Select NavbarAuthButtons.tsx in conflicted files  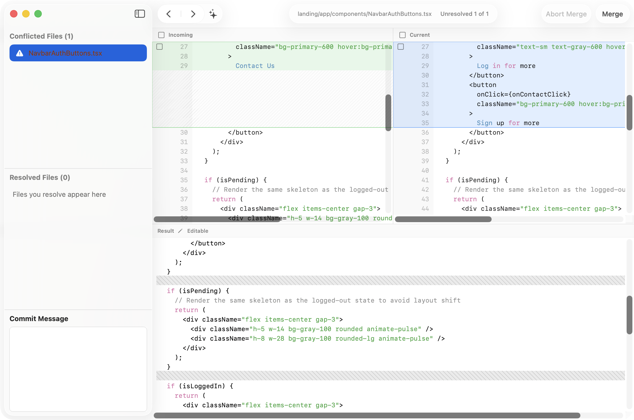pyautogui.click(x=78, y=53)
